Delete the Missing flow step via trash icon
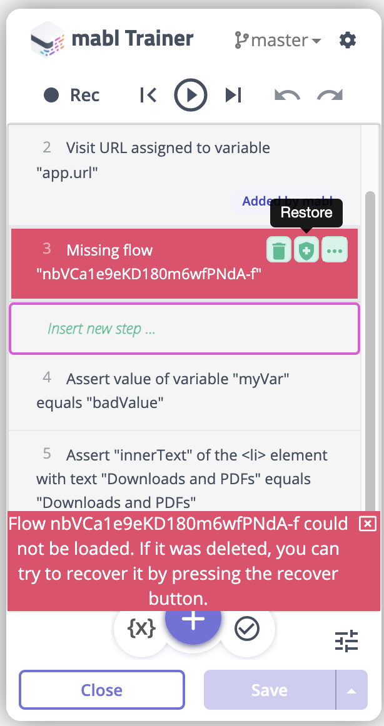The image size is (384, 726). click(x=279, y=251)
